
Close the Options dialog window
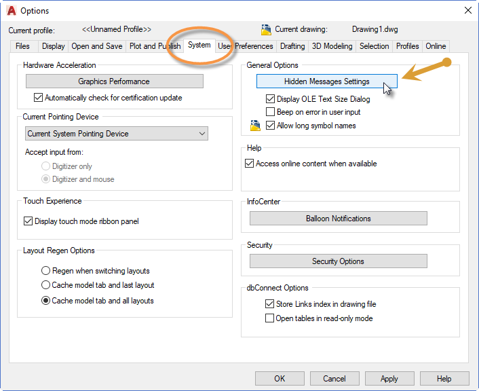467,10
